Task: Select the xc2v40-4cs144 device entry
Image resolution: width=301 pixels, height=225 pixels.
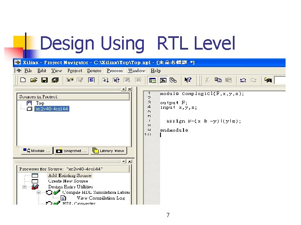Action: (52, 109)
